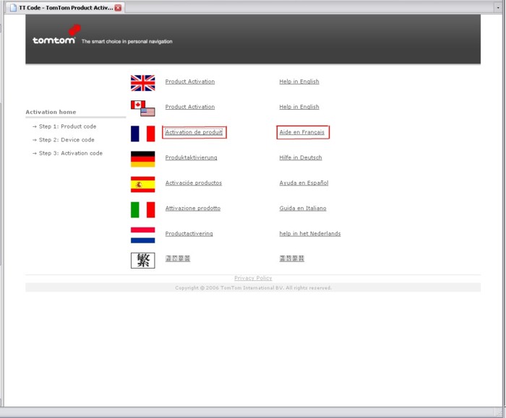Open Activation de produit link

[x=194, y=132]
